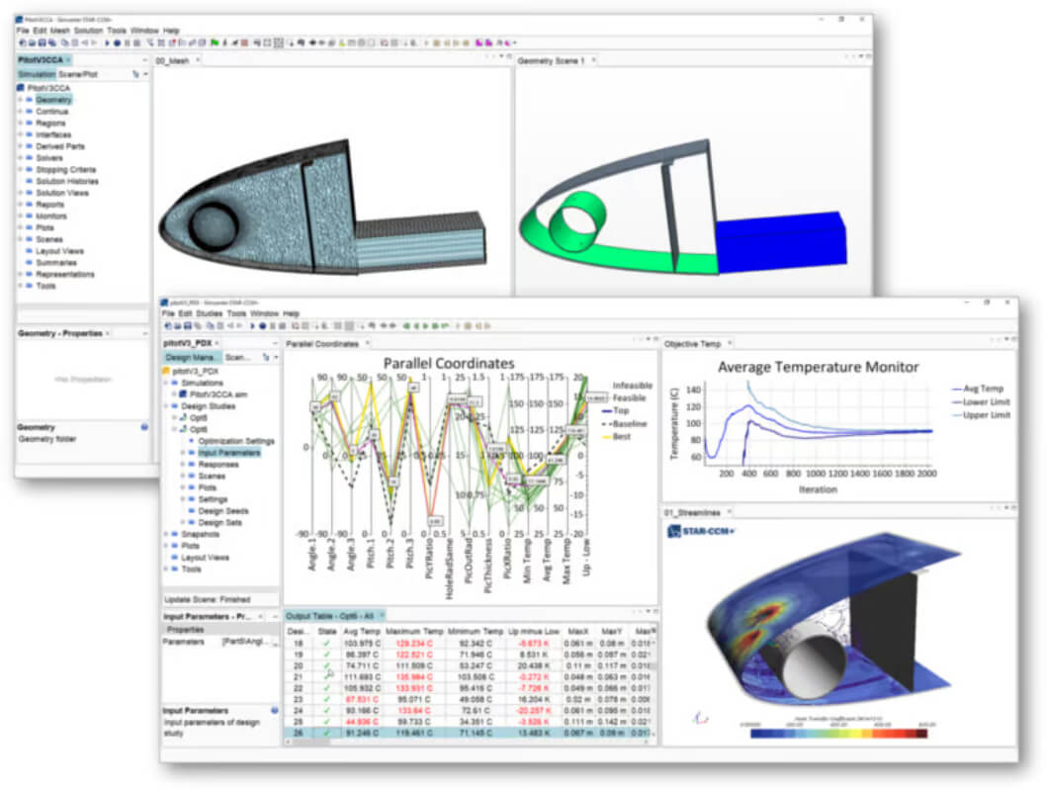Expand the Responses node under Opt6
Viewport: 1047px width, 791px height.
tap(183, 464)
